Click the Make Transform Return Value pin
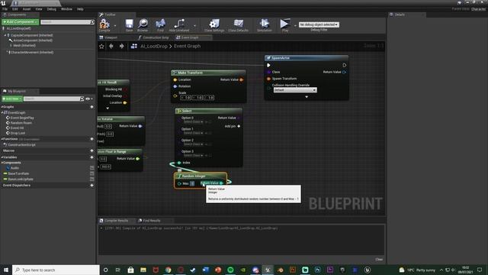 (242, 79)
